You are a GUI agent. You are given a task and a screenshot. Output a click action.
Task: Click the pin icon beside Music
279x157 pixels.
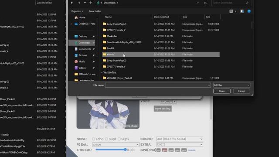coord(94,61)
